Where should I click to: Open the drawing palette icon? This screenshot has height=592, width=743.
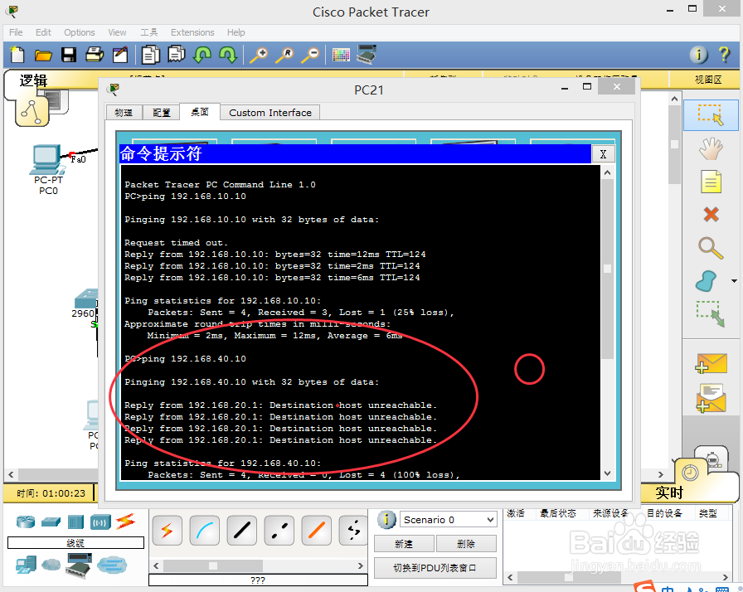click(x=341, y=55)
